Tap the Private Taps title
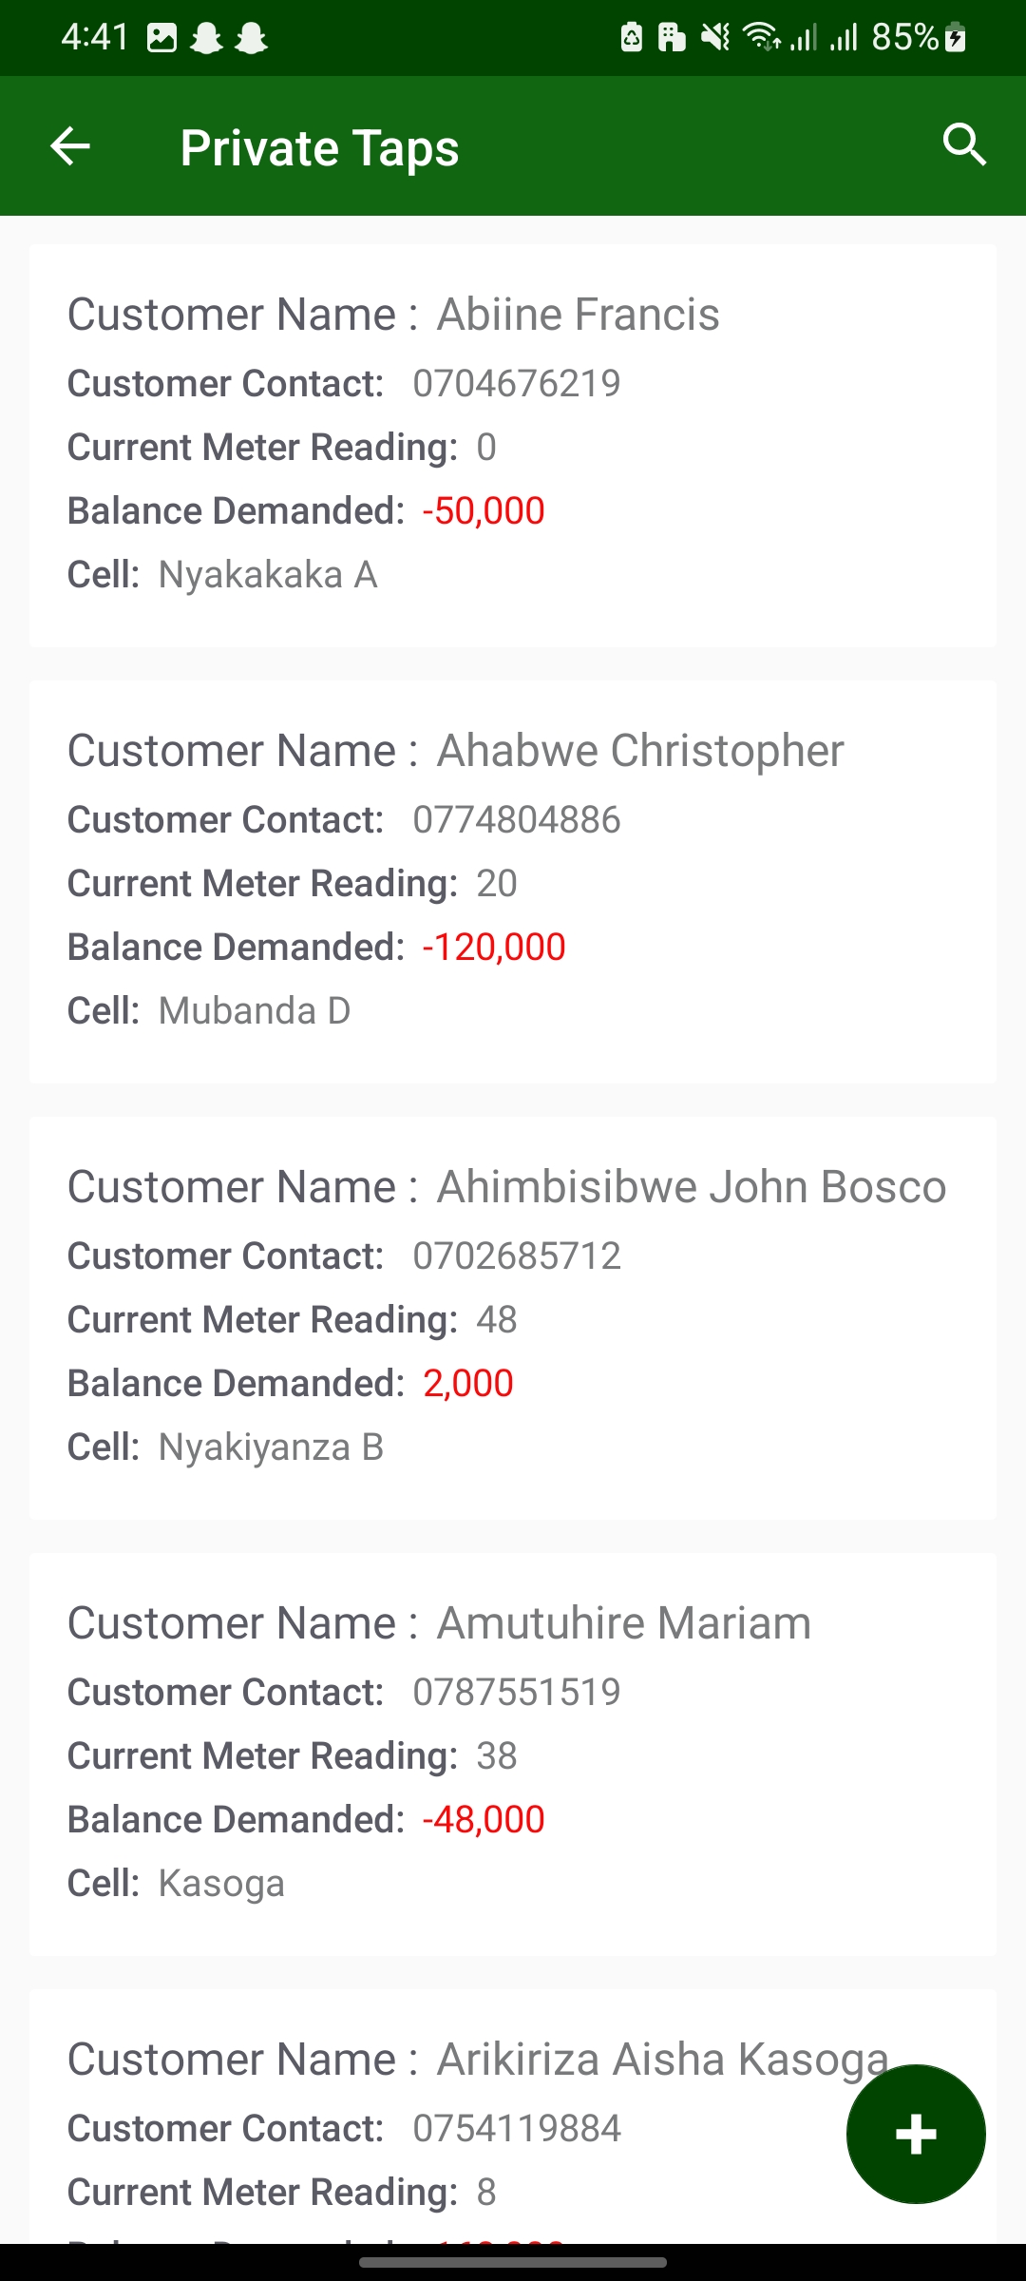 tap(319, 148)
